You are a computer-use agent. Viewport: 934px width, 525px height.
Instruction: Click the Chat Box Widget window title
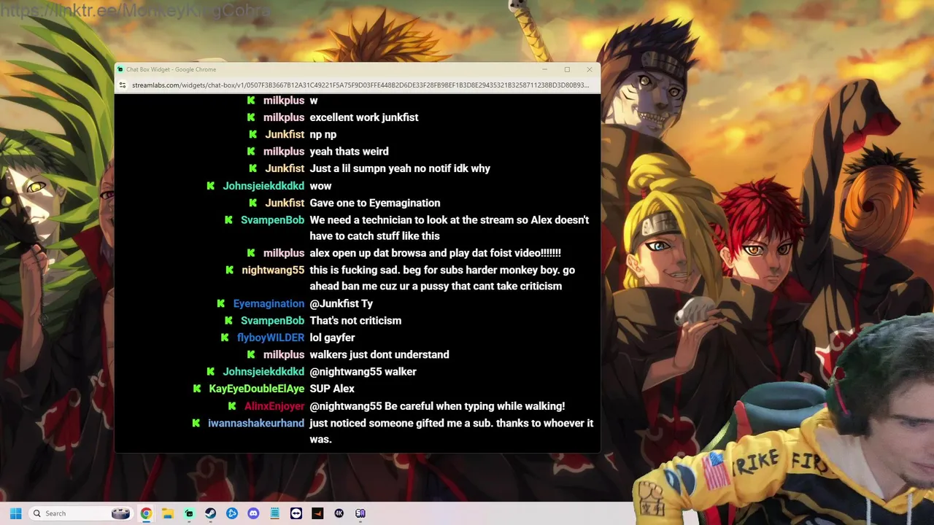pyautogui.click(x=171, y=69)
